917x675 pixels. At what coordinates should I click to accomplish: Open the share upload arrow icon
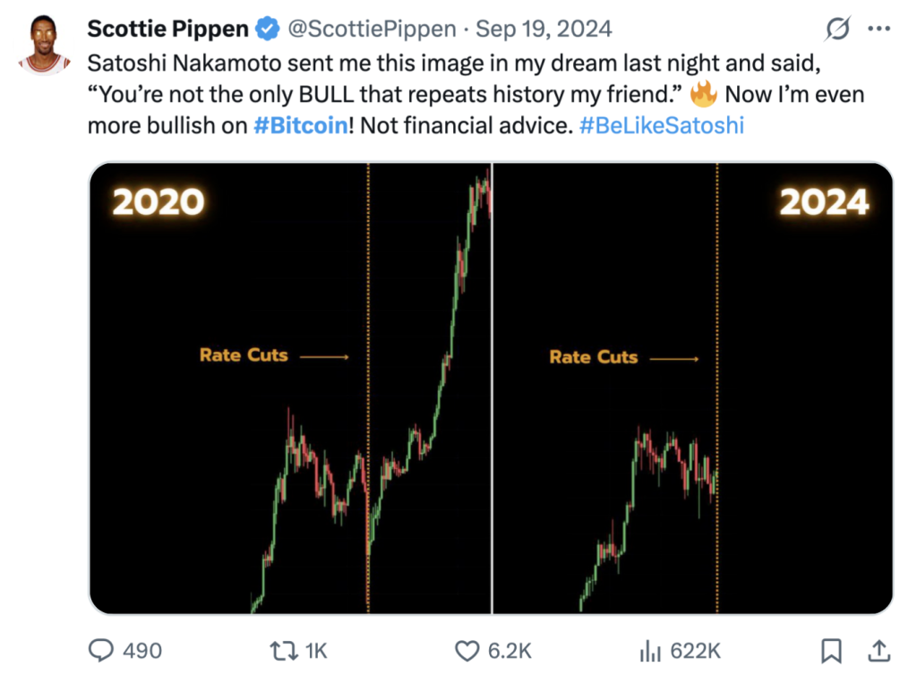pyautogui.click(x=878, y=650)
